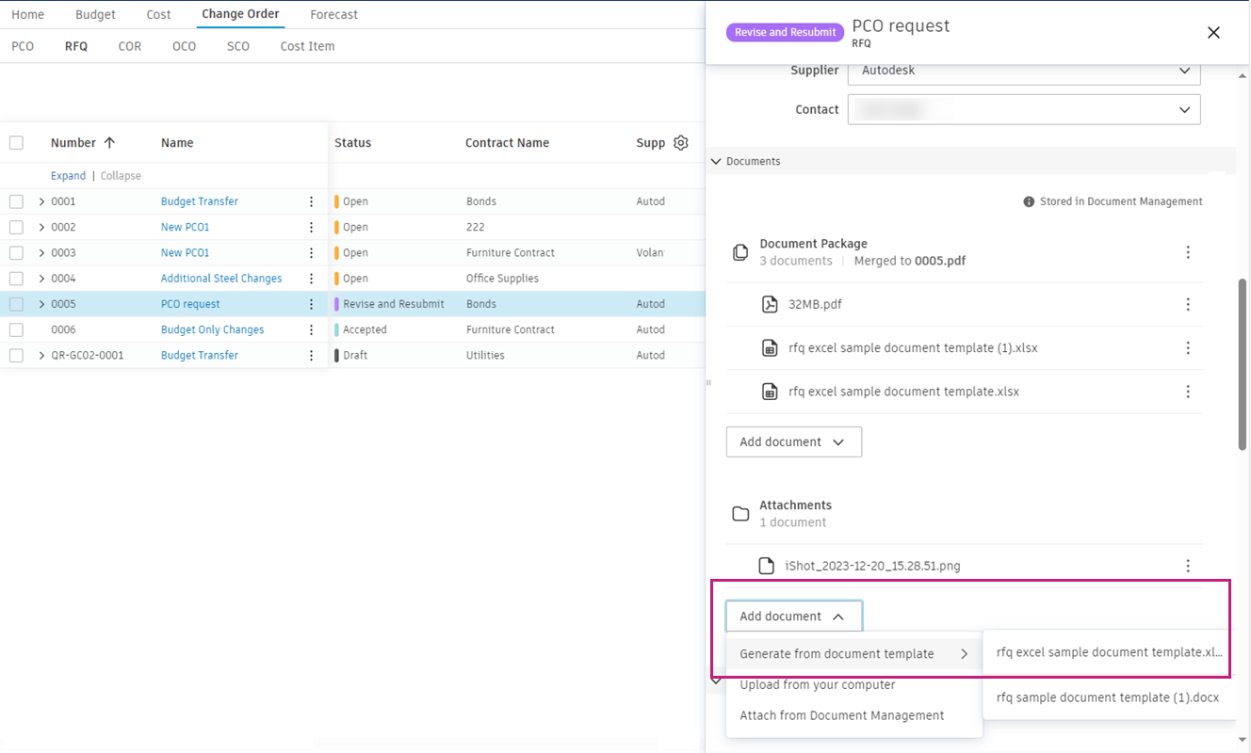Open the Additional Steel Changes link

[x=221, y=279]
